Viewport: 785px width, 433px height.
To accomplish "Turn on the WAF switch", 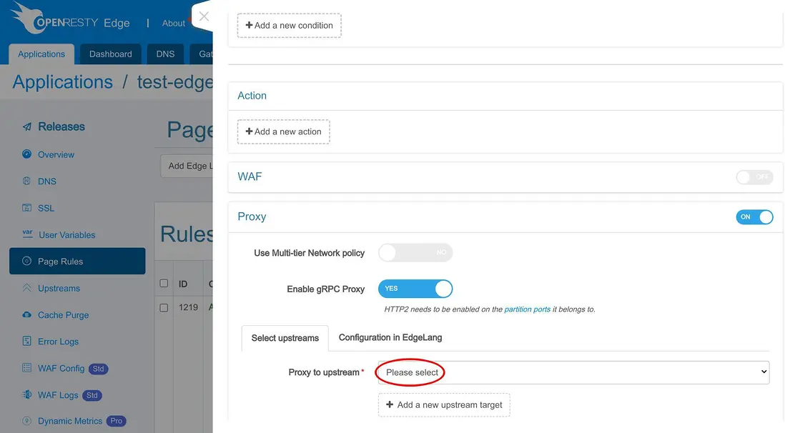I will click(x=754, y=176).
